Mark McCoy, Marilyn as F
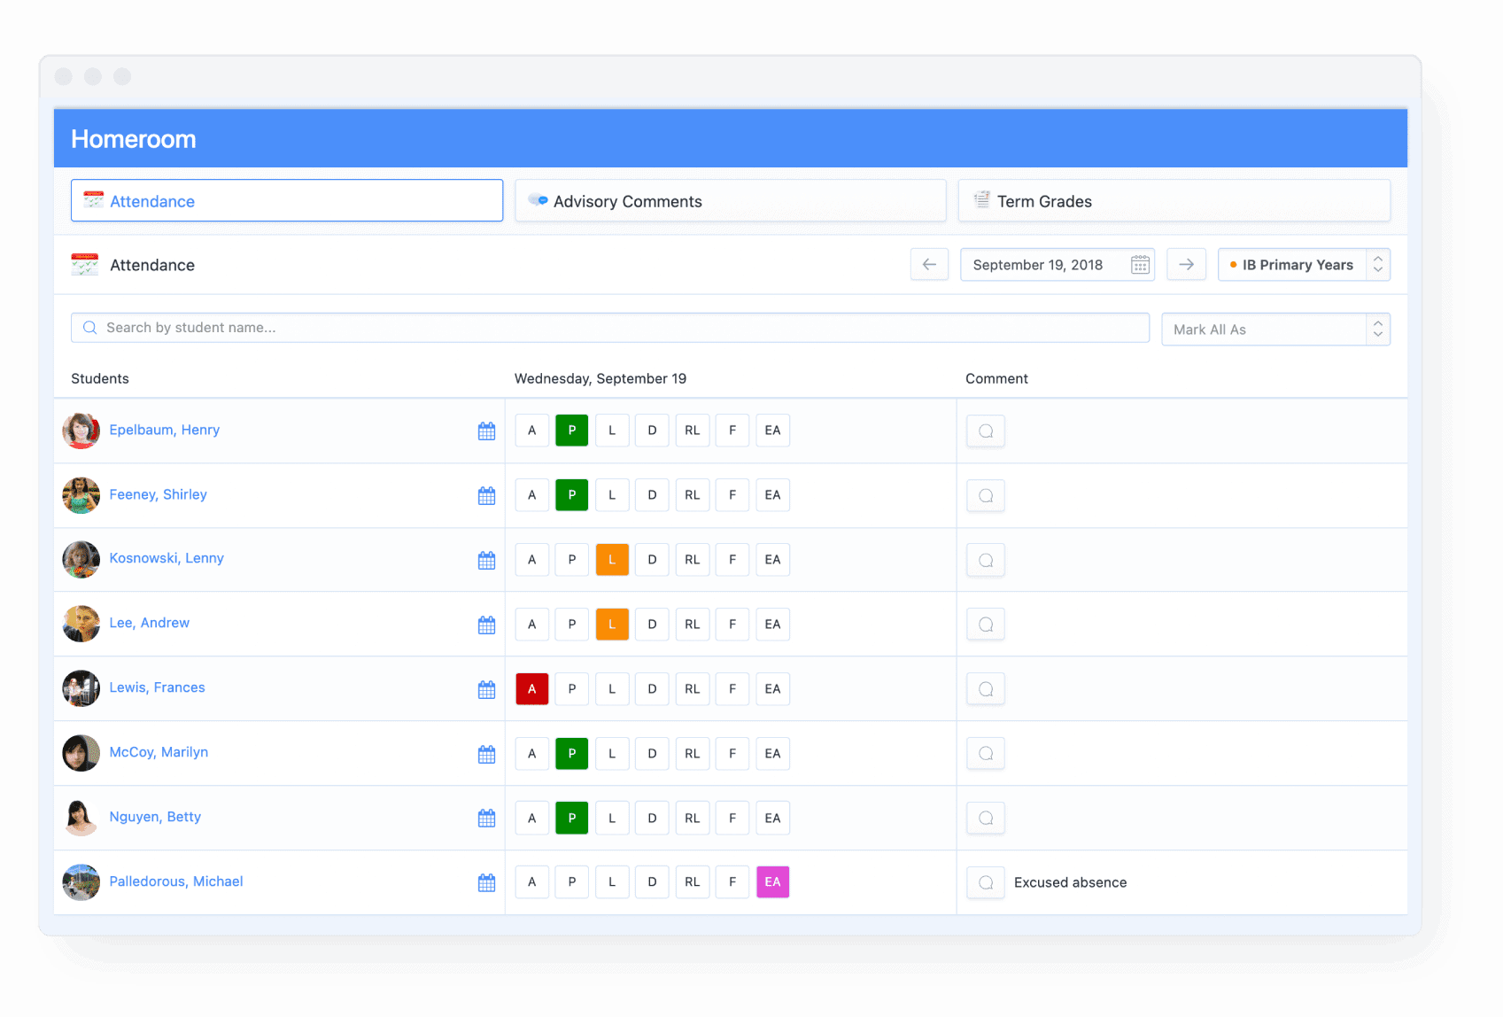The height and width of the screenshot is (1017, 1503). tap(732, 754)
